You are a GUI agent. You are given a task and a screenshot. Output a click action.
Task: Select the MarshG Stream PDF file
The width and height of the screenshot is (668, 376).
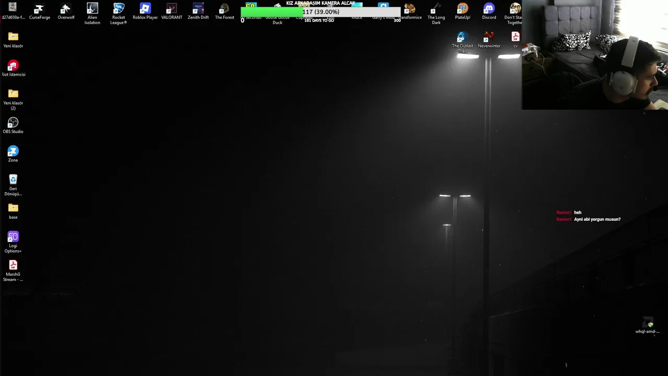(x=13, y=271)
